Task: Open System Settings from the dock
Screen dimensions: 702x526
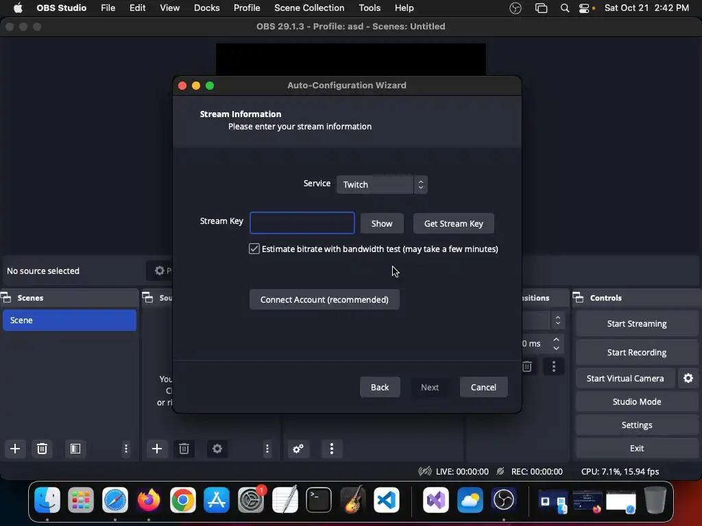Action: pos(251,499)
